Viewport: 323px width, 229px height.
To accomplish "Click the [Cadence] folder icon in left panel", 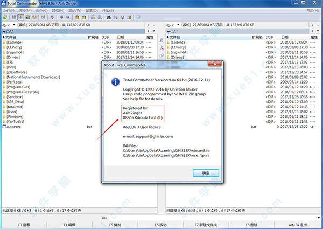I will coord(4,42).
